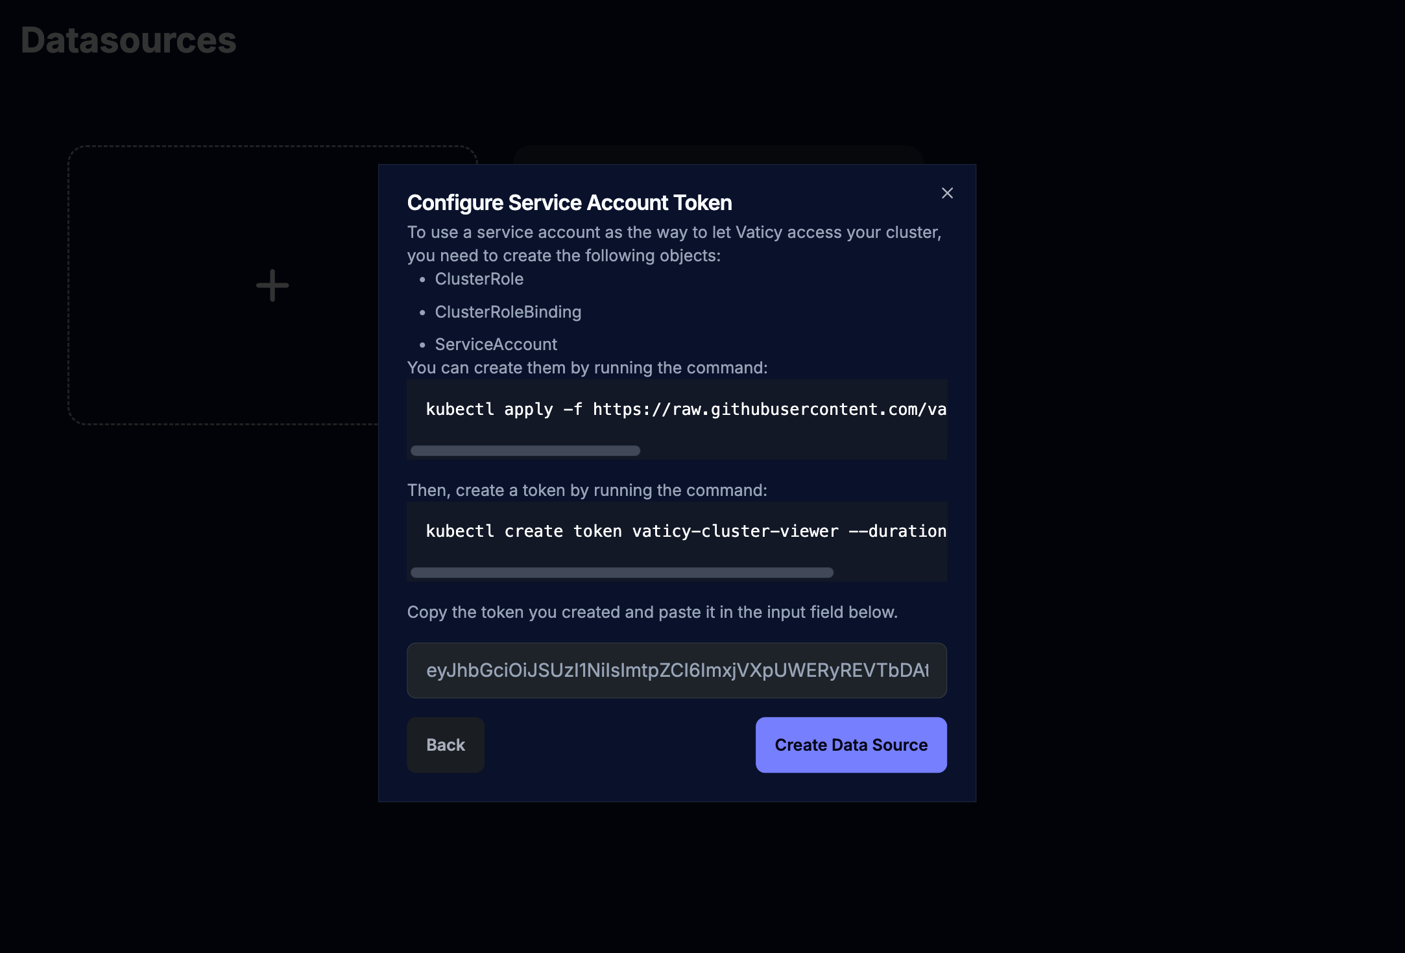Click 'Then, create a token' instruction text
This screenshot has height=953, width=1405.
(x=587, y=490)
